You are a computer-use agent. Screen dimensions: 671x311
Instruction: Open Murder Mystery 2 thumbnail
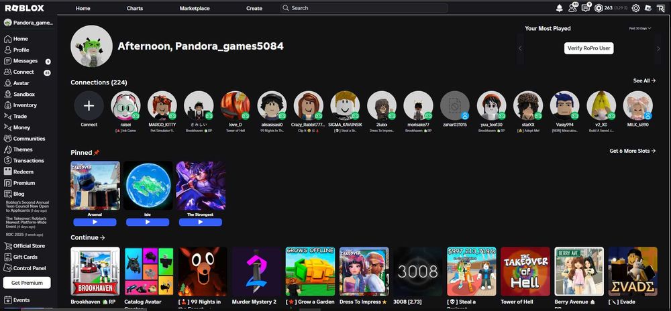[x=256, y=271]
